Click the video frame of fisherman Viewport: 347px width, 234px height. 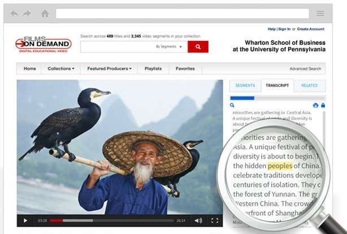pyautogui.click(x=120, y=147)
